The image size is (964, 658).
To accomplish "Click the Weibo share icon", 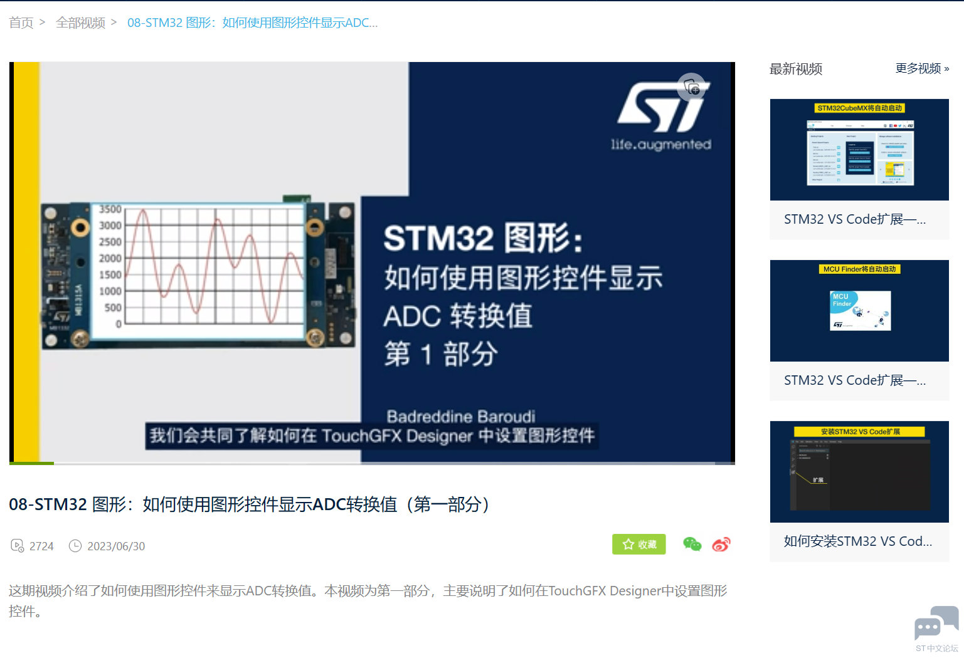I will click(721, 545).
